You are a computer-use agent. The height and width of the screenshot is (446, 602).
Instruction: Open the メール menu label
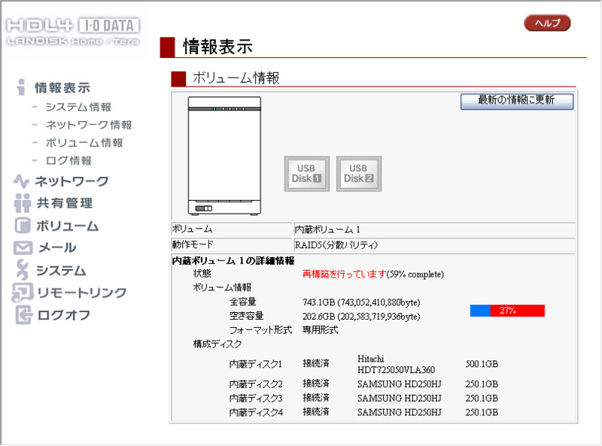coord(57,247)
